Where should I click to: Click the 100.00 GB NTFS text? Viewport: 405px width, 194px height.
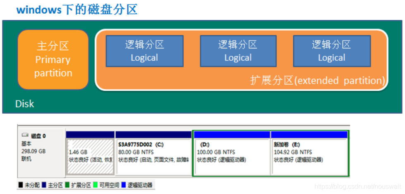click(x=216, y=152)
